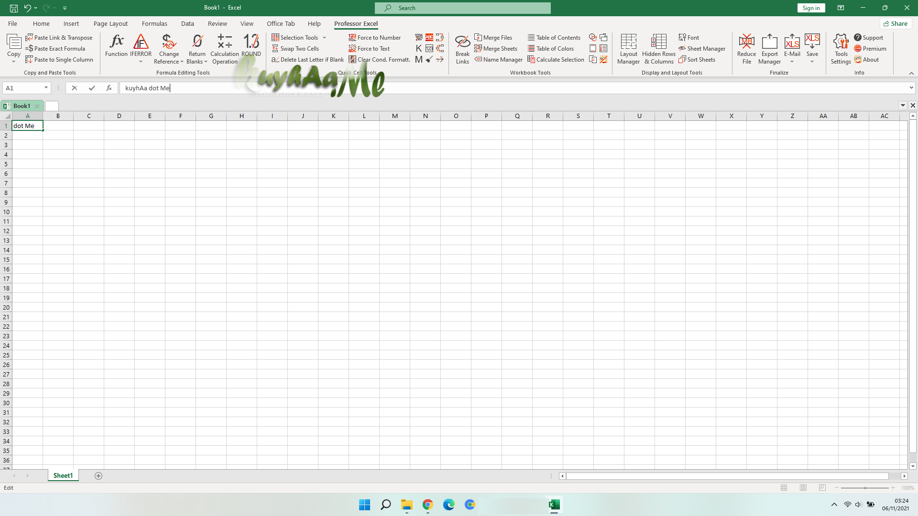This screenshot has height=516, width=918.
Task: Open the Change Reference dropdown
Action: [x=182, y=62]
